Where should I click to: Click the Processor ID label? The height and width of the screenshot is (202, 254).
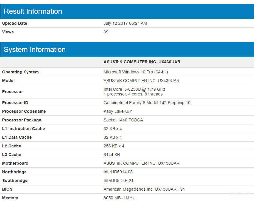pos(15,103)
